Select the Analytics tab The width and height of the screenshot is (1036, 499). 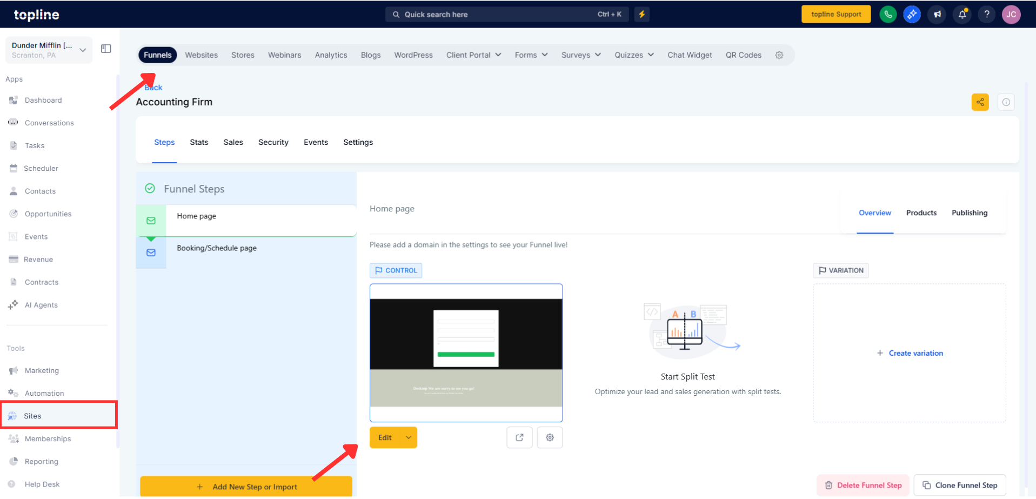(331, 55)
